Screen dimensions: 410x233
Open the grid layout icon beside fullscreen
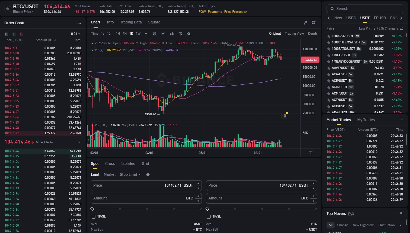(x=314, y=23)
